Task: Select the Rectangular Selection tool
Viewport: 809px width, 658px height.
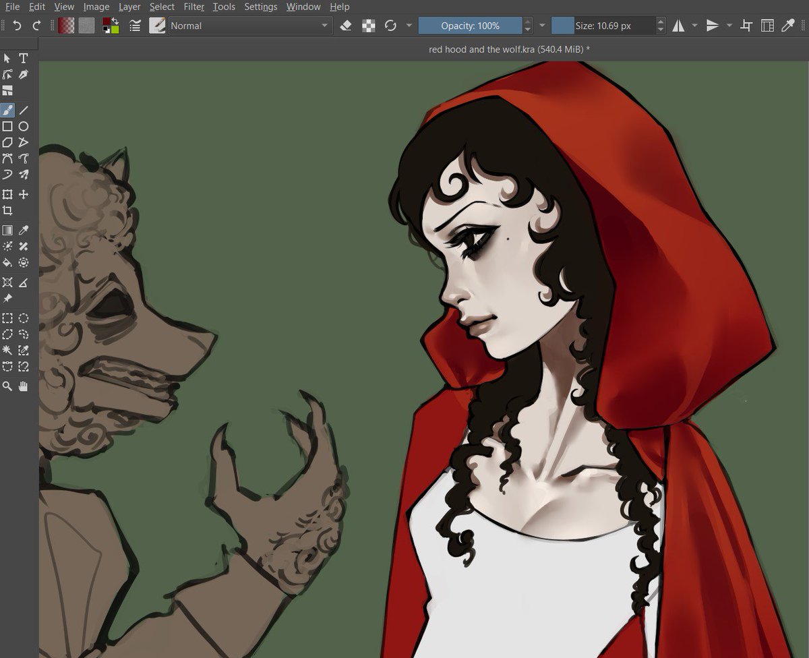Action: (7, 318)
